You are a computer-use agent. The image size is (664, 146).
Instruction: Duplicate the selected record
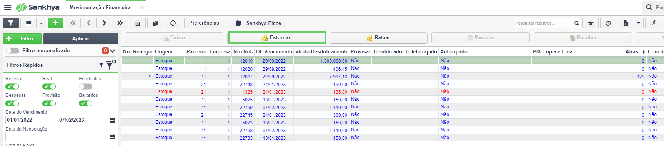[x=155, y=23]
